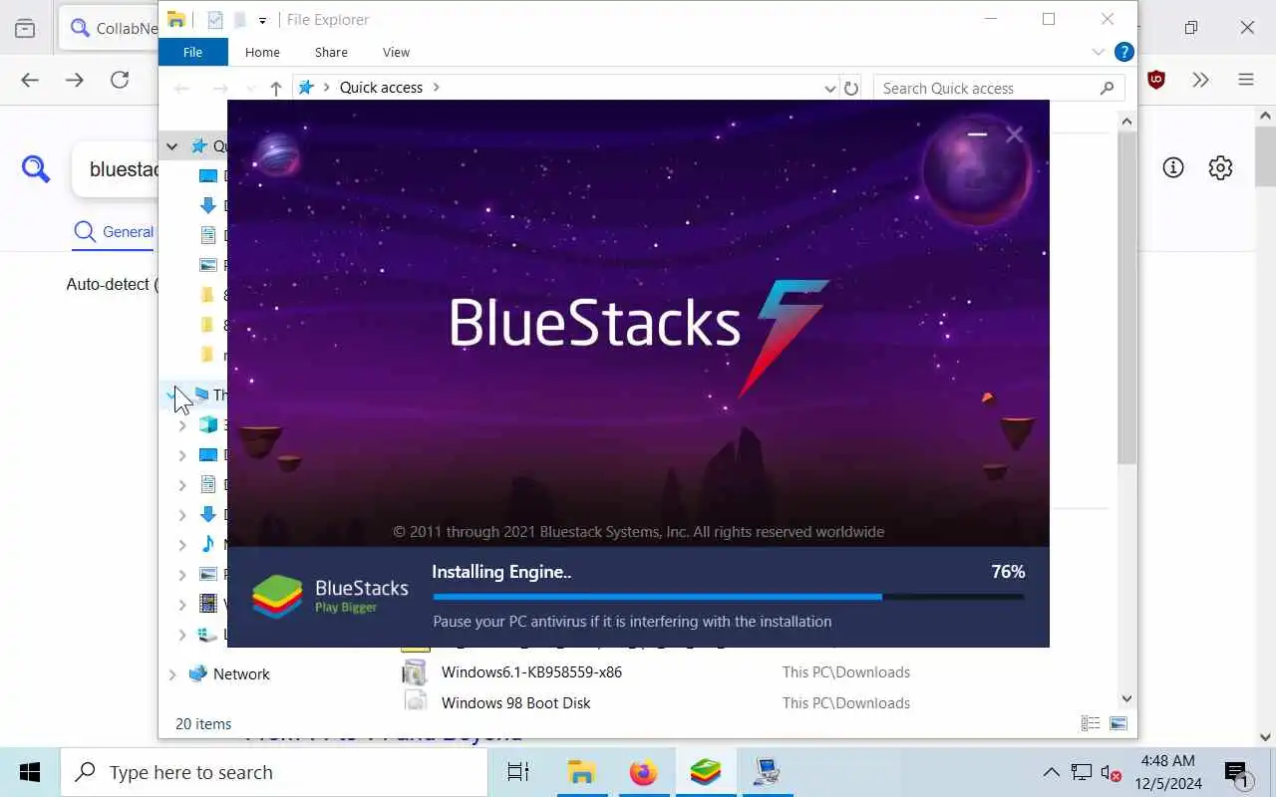
Task: Open Explorer recent locations dropdown
Action: point(250,88)
